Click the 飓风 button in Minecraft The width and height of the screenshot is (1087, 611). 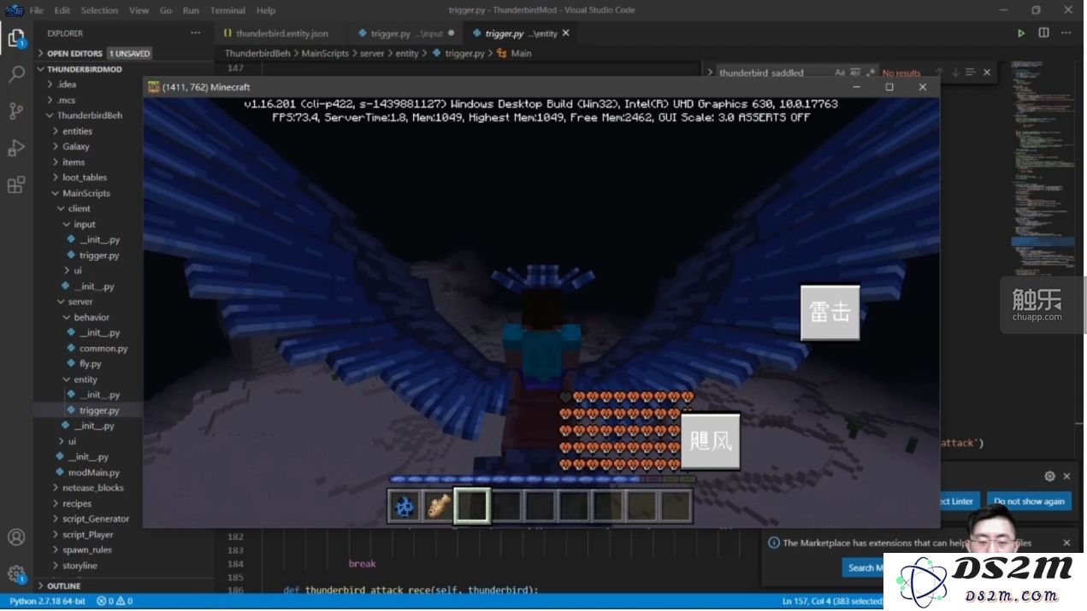pos(710,441)
